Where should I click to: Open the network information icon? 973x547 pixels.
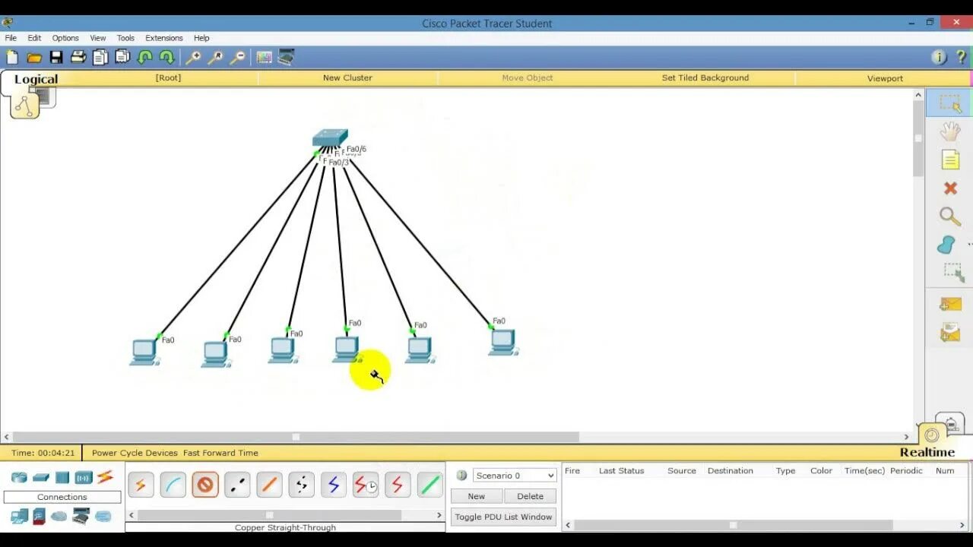tap(939, 57)
